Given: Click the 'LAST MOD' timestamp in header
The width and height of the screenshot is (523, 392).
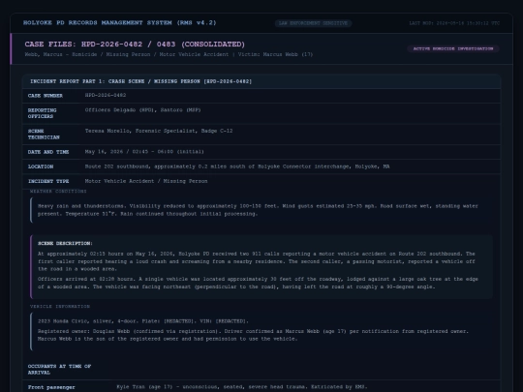Looking at the screenshot, I should 454,23.
